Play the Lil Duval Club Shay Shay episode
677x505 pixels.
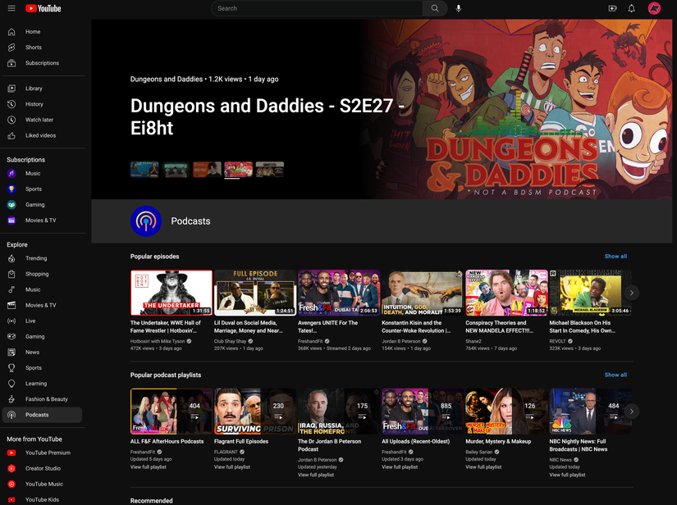click(255, 293)
